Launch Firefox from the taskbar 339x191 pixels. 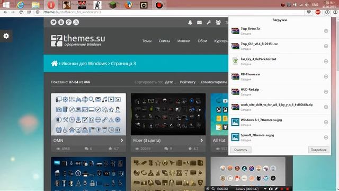click(x=128, y=5)
